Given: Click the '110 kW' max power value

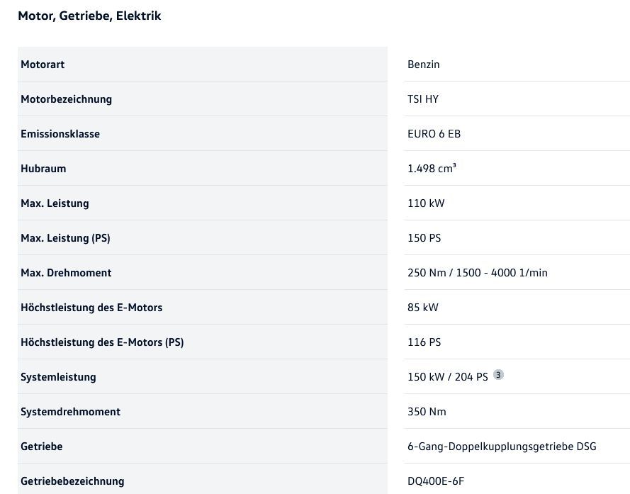Looking at the screenshot, I should click(x=426, y=203).
